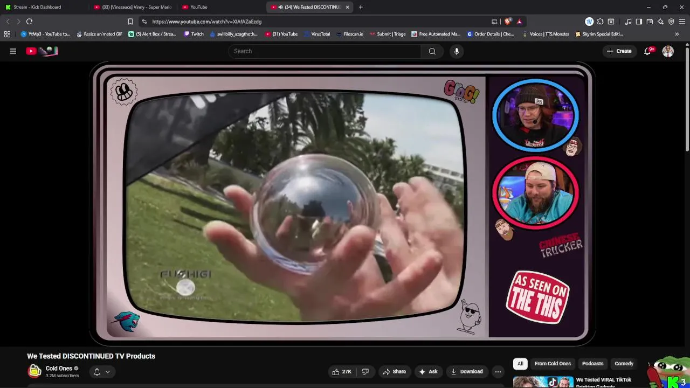Open Cold Ones channel avatar

pos(34,371)
